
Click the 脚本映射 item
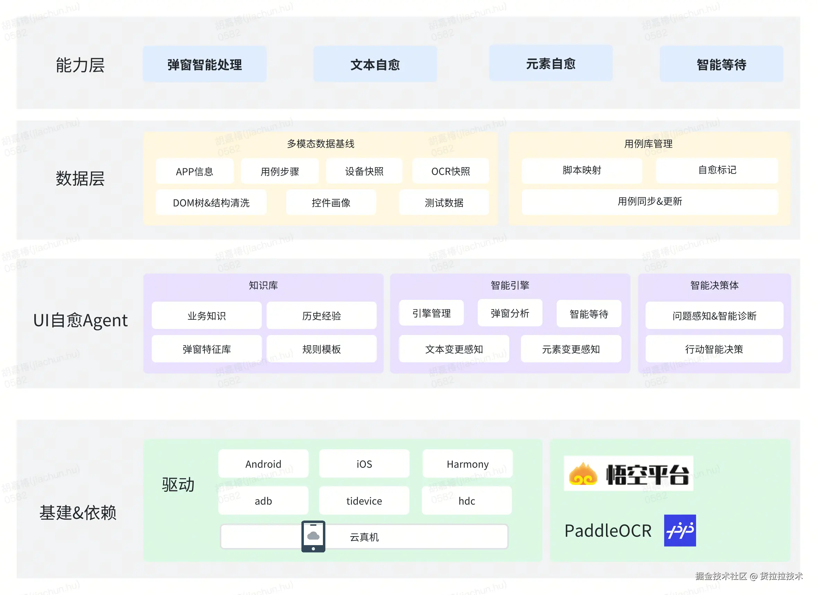pos(581,170)
